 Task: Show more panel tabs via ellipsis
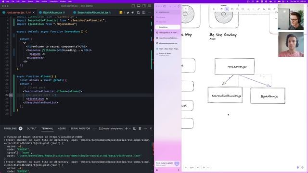point(95,128)
